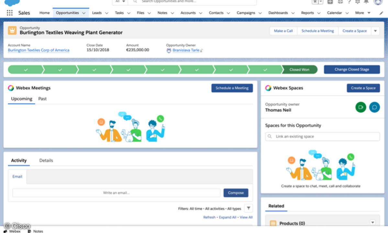Click Schedule a Meeting in Webex Meetings

click(x=232, y=88)
